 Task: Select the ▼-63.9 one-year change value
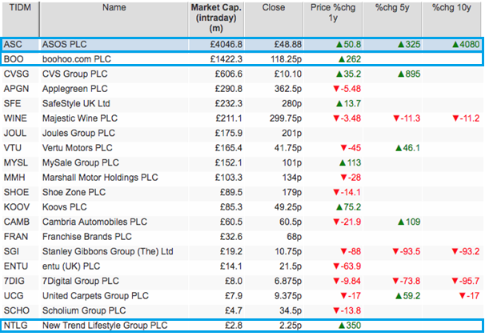coord(347,266)
